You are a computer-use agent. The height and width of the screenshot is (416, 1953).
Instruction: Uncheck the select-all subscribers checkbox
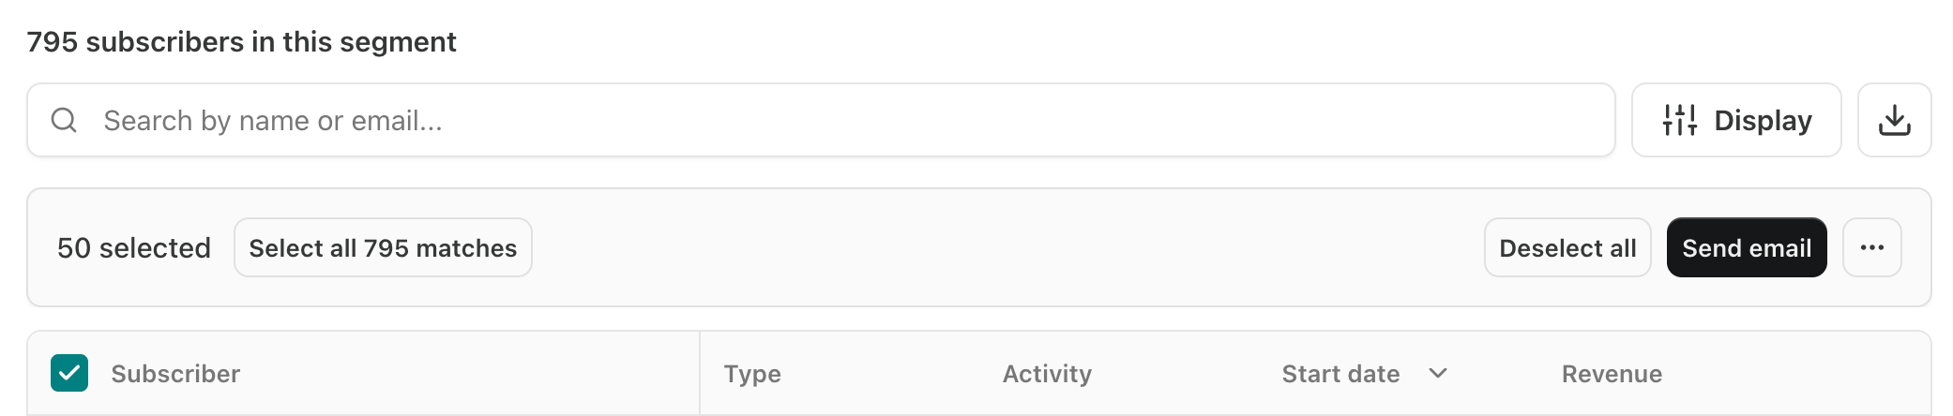[x=69, y=373]
